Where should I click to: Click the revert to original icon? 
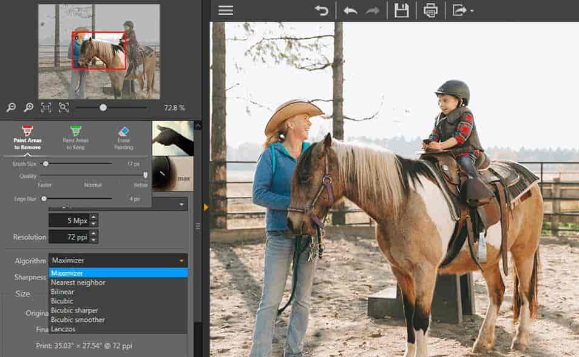pos(322,10)
